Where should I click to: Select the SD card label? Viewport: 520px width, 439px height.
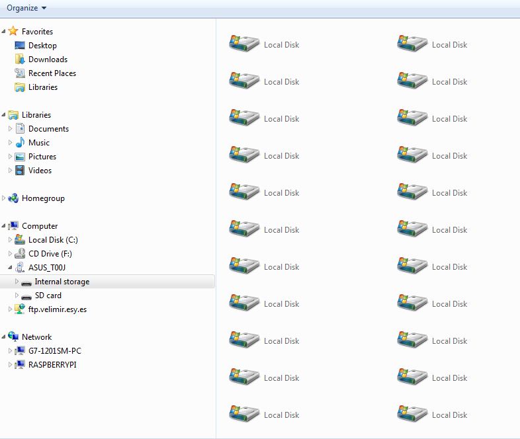48,296
